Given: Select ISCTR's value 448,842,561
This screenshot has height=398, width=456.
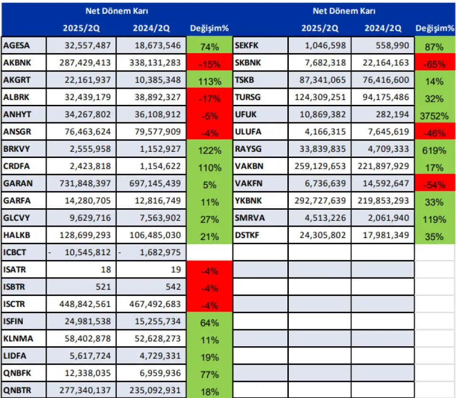Looking at the screenshot, I should coord(85,304).
